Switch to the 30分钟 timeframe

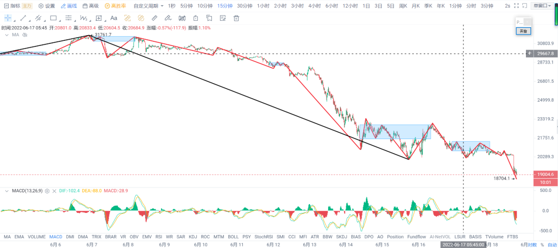tap(244, 6)
